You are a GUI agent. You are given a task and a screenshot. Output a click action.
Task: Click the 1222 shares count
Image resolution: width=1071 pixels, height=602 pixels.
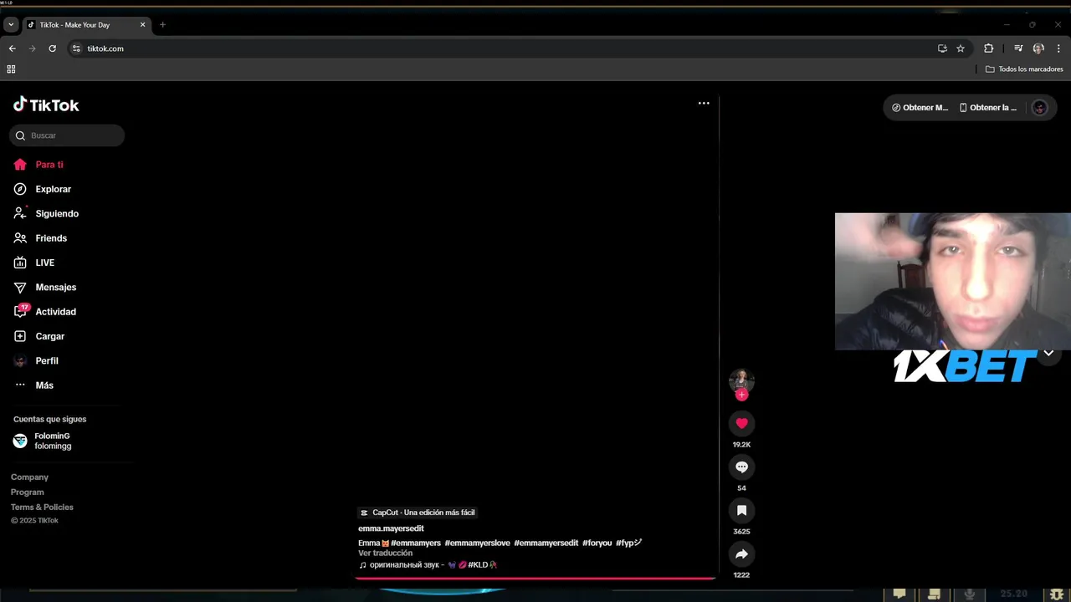(x=741, y=575)
